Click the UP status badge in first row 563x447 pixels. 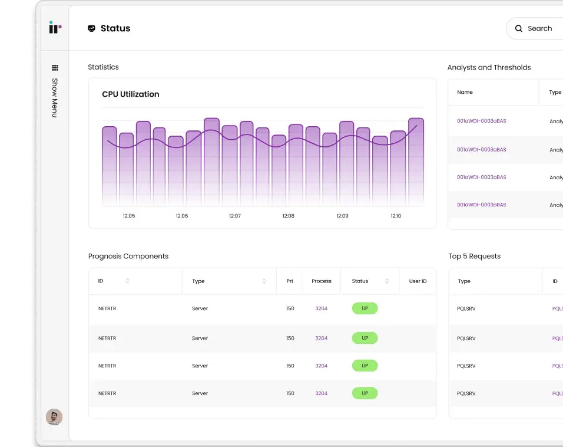(x=365, y=308)
